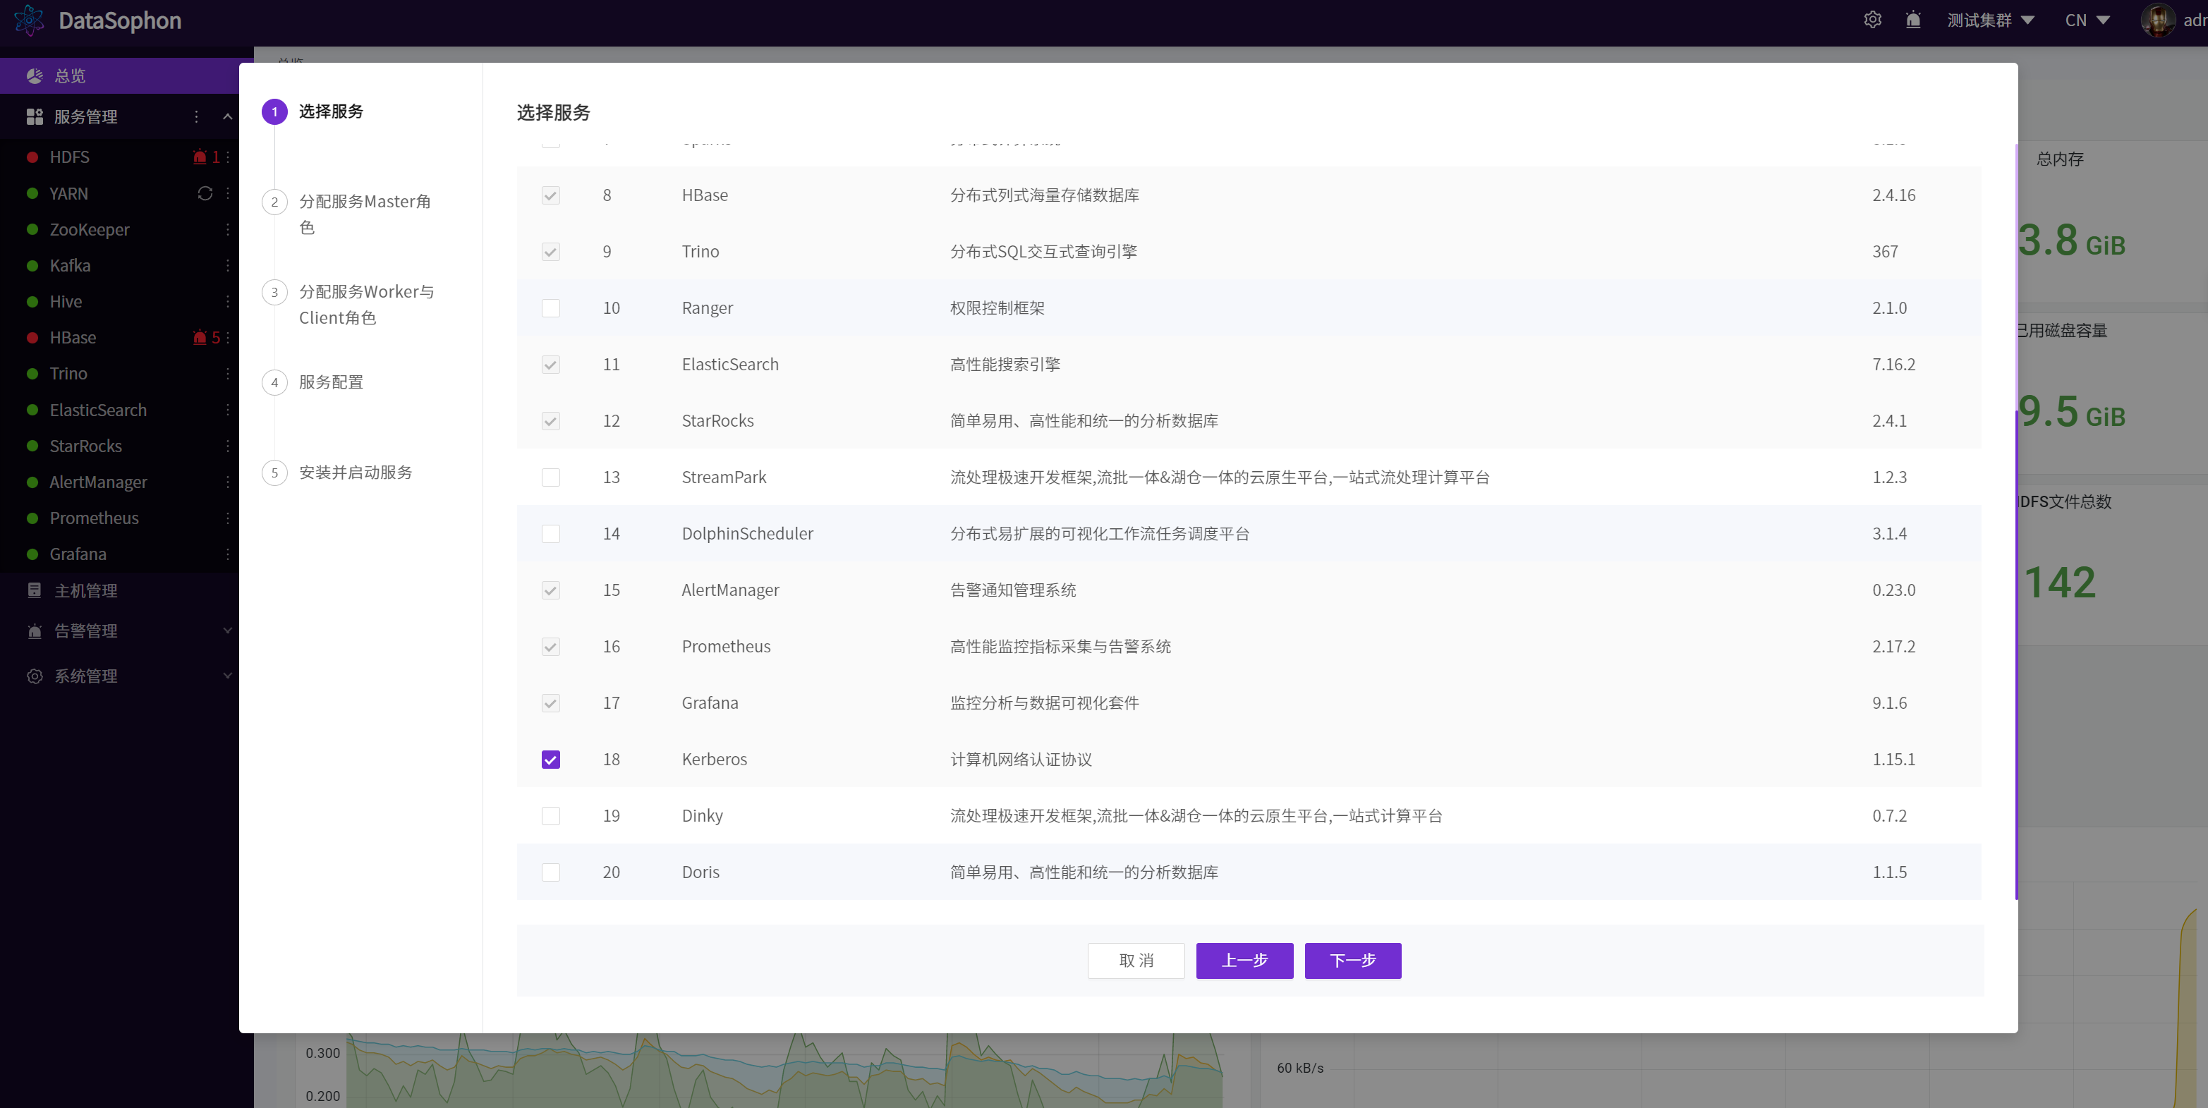2208x1108 pixels.
Task: Open the 服务管理 three-dot menu
Action: coord(196,116)
